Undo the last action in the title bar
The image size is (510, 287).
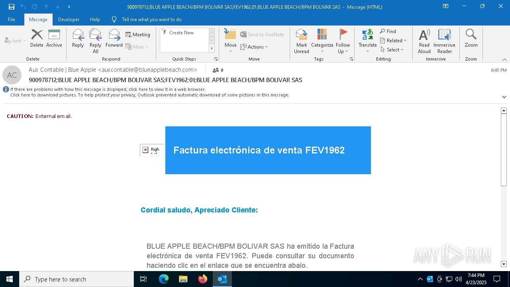click(23, 7)
